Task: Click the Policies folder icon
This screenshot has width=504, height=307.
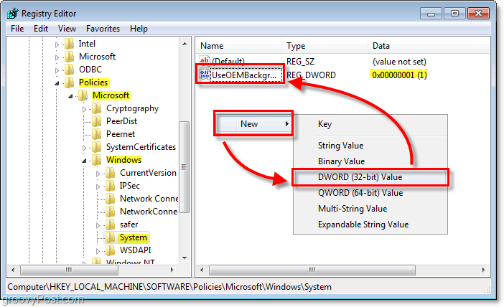Action: pos(70,82)
